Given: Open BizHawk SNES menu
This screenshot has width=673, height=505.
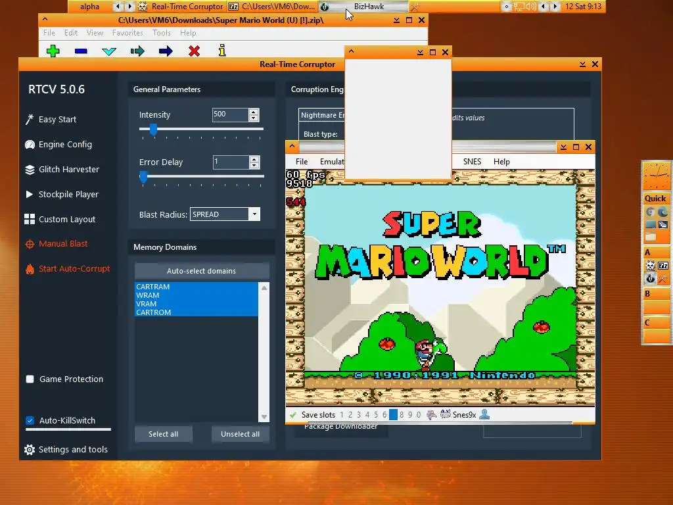Looking at the screenshot, I should pos(472,162).
